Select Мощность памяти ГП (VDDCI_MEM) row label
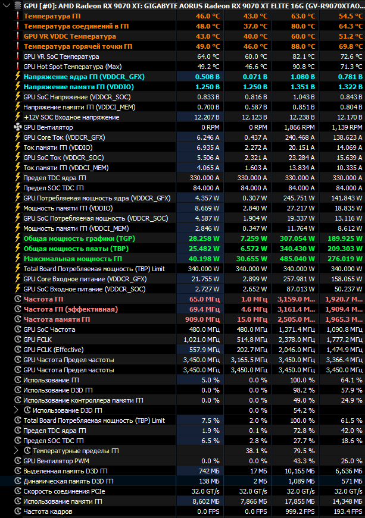The width and height of the screenshot is (365, 518). [76, 228]
